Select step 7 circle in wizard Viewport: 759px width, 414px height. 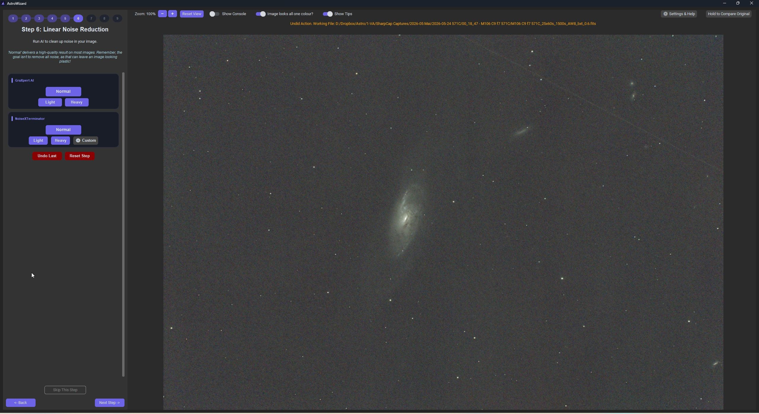point(91,18)
